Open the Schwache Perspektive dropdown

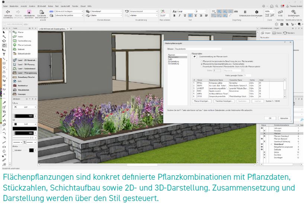tap(69, 15)
